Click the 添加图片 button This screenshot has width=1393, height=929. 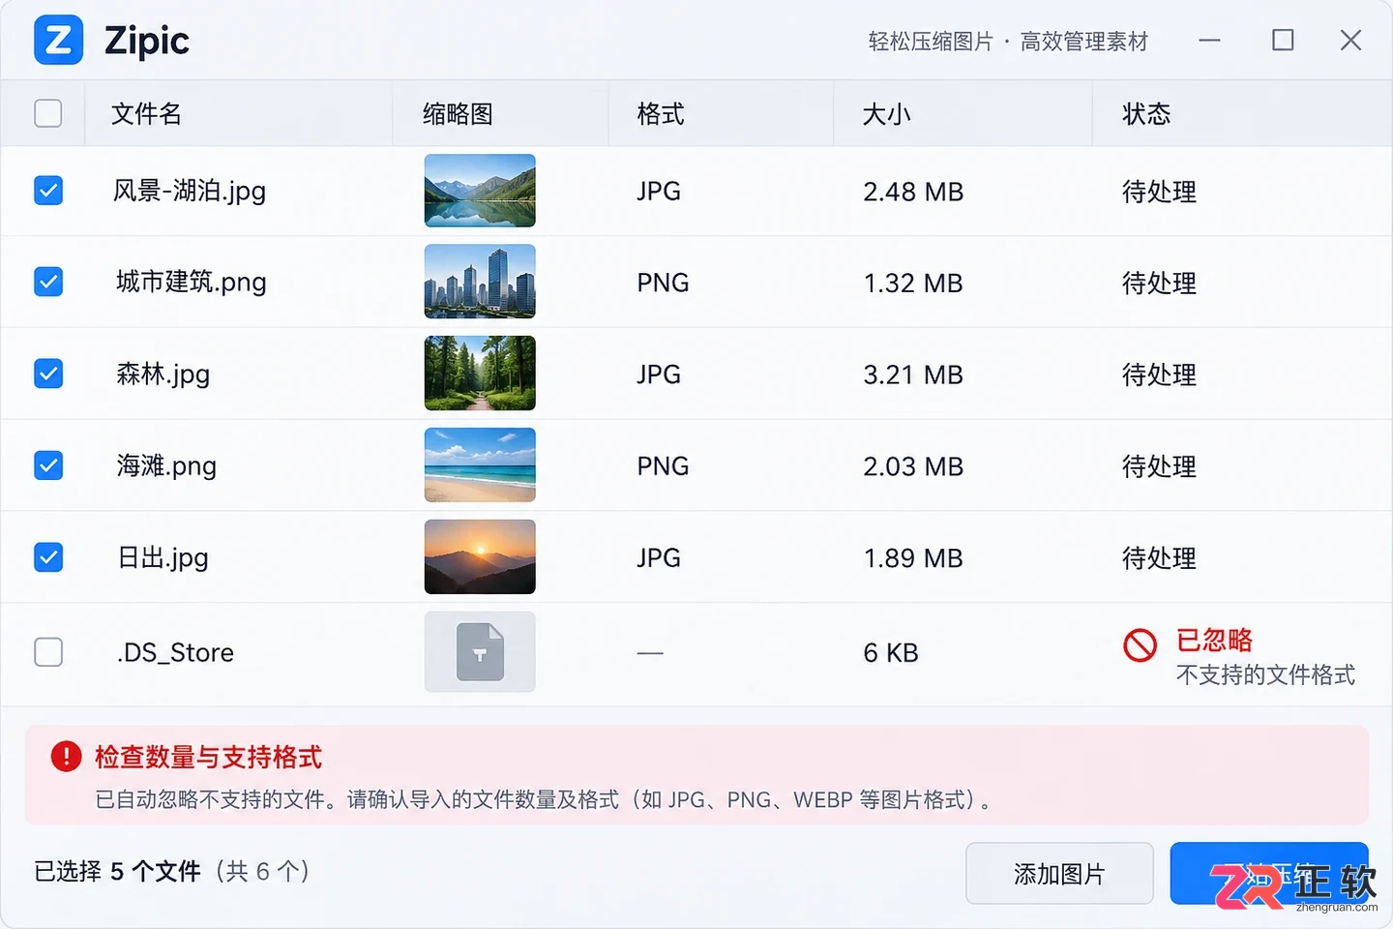point(1059,874)
